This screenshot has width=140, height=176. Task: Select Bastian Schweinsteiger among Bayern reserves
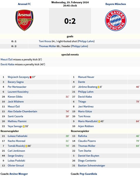click(92, 165)
